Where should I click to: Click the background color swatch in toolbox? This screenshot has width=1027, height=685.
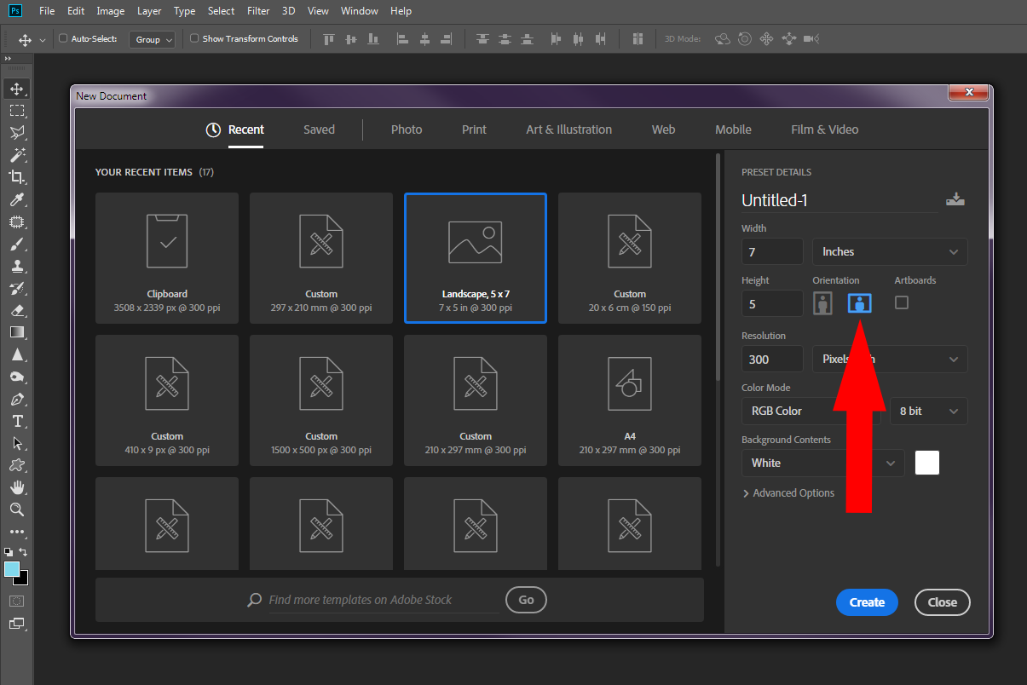[x=23, y=579]
